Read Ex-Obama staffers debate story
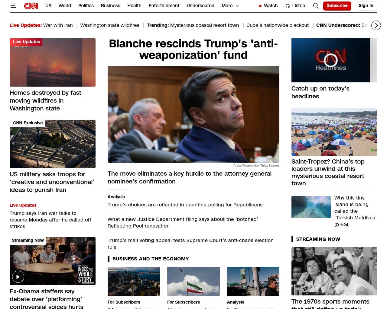 point(47,299)
